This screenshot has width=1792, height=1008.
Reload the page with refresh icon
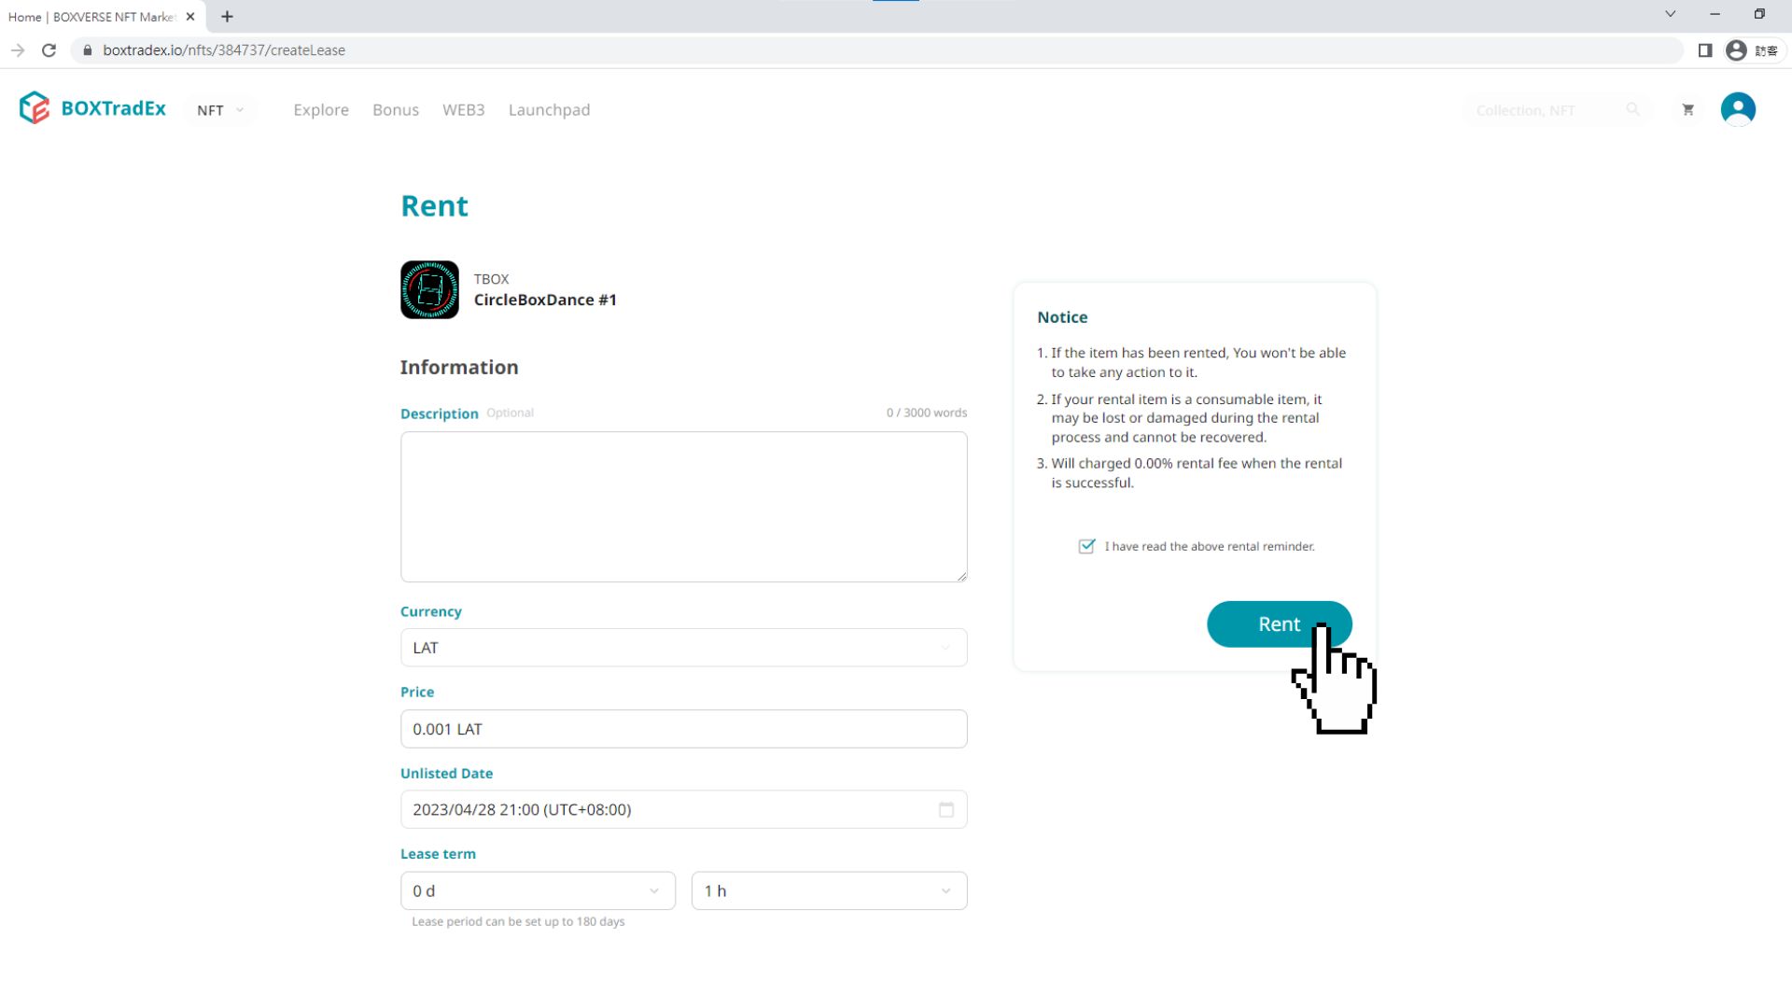point(49,50)
